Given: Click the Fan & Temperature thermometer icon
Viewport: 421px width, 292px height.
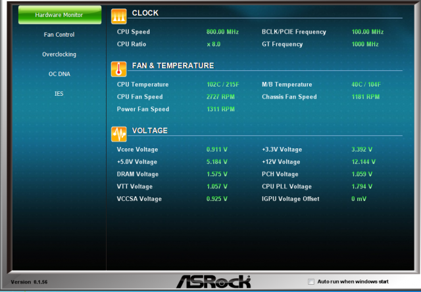Looking at the screenshot, I should [x=118, y=69].
